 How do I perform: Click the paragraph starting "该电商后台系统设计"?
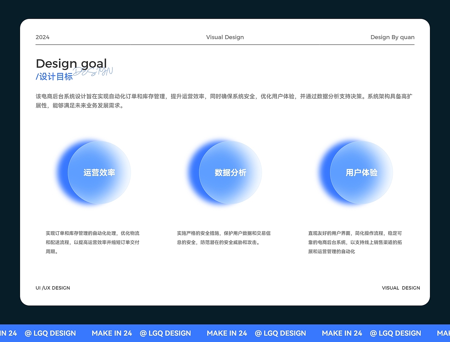(224, 101)
